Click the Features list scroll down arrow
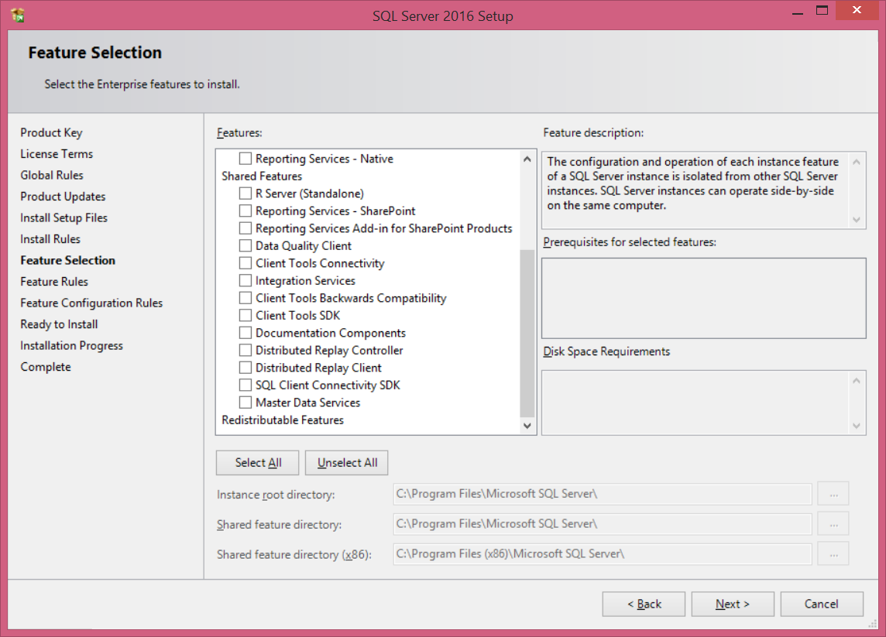886x637 pixels. (527, 426)
